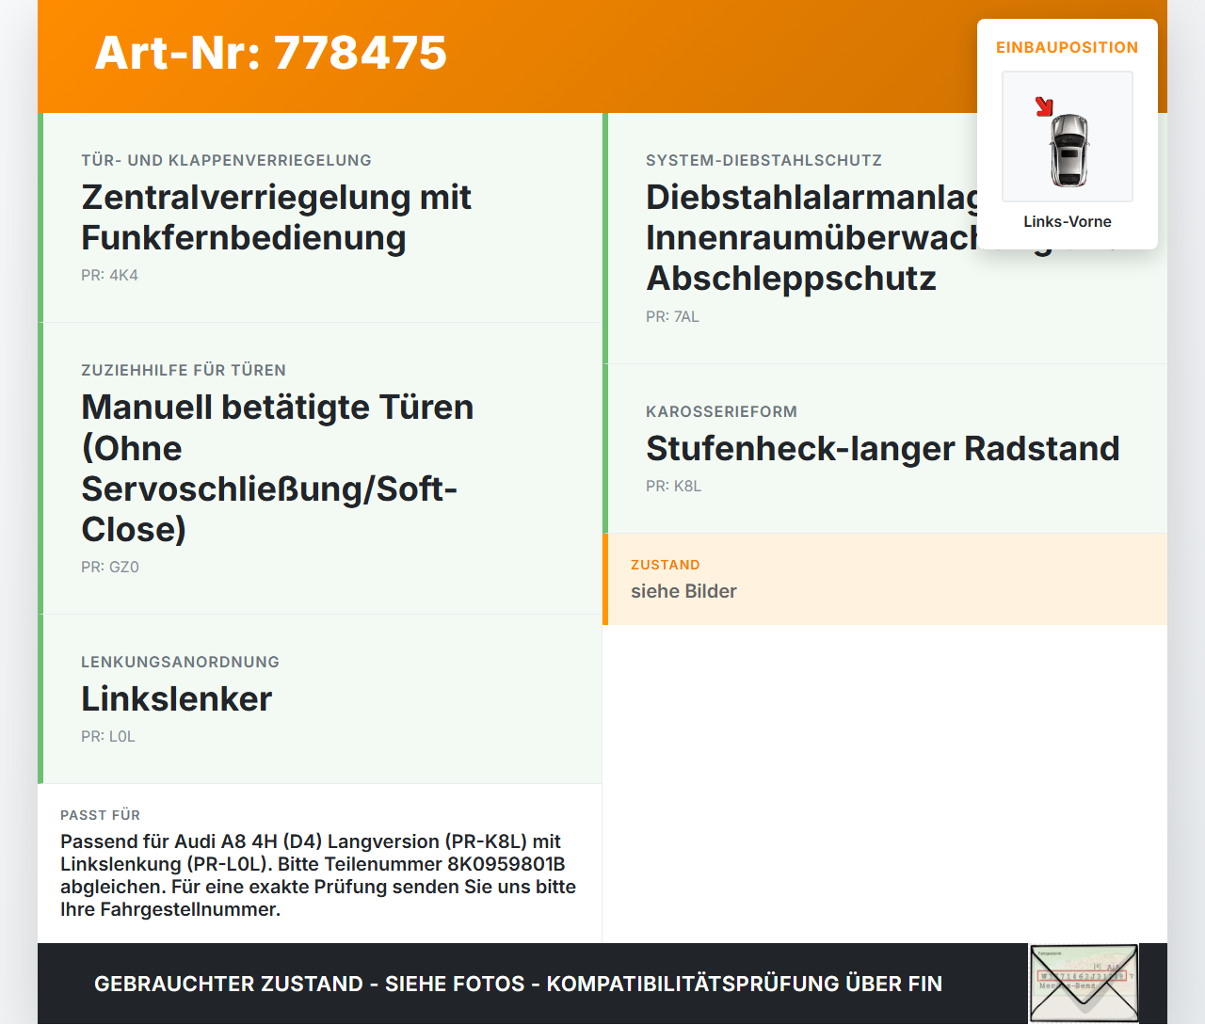1205x1025 pixels.
Task: Click the PR: 4K4 code
Action: (109, 276)
